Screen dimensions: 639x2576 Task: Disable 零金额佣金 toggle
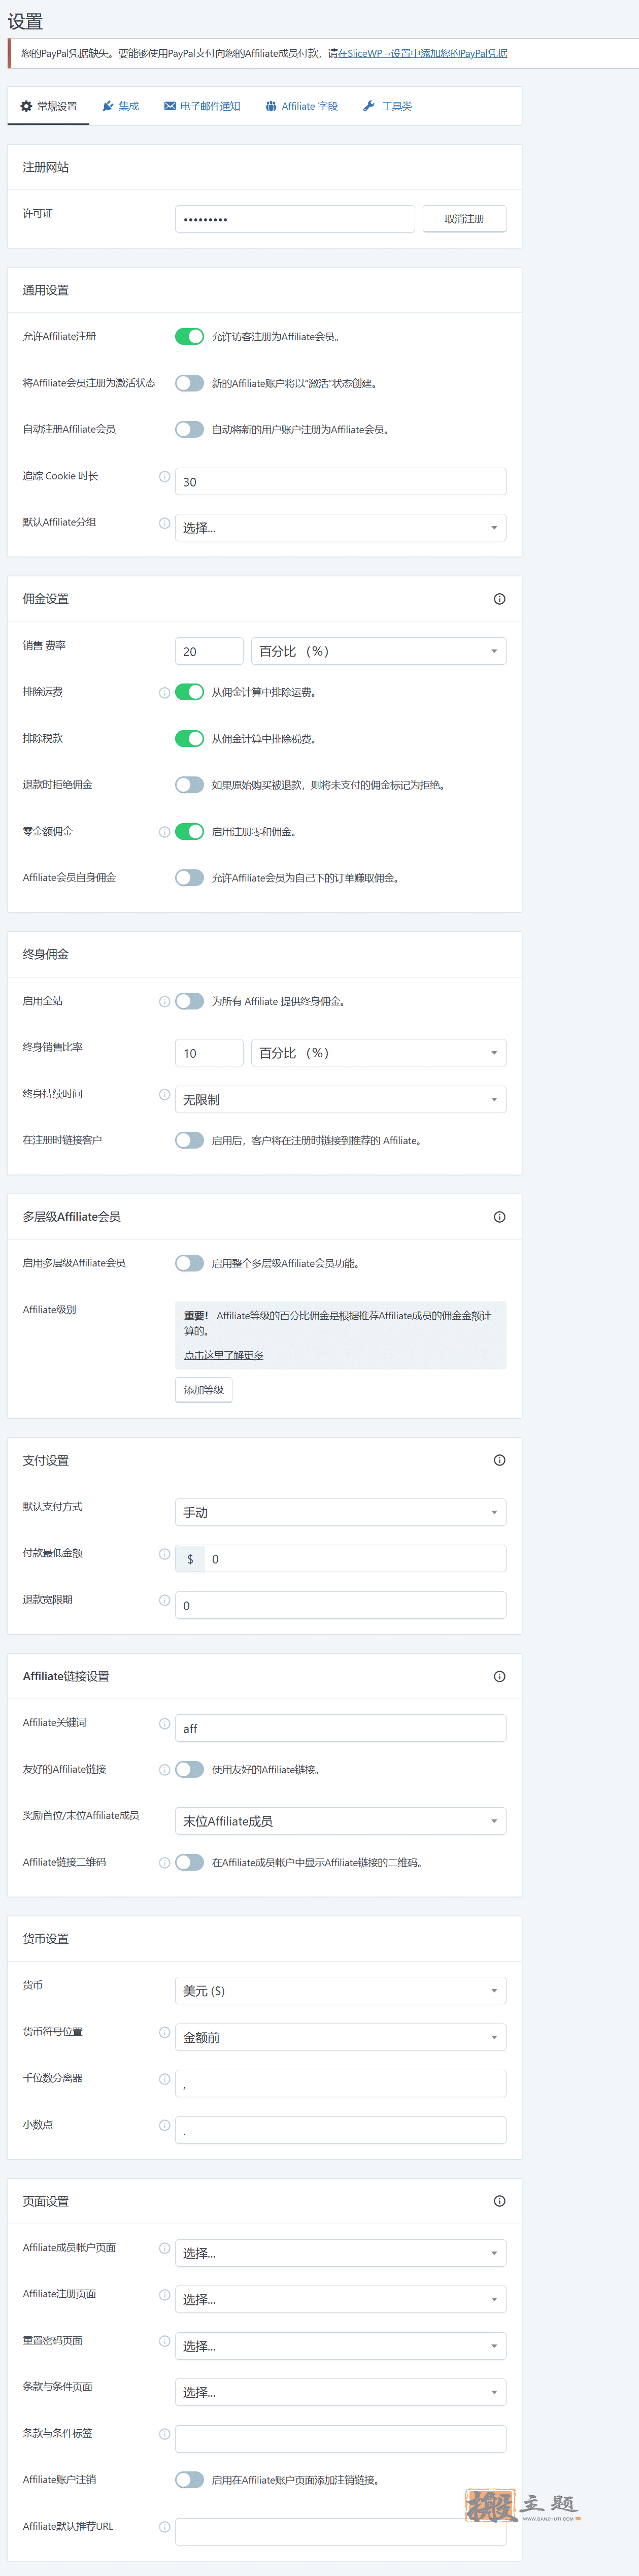[189, 832]
